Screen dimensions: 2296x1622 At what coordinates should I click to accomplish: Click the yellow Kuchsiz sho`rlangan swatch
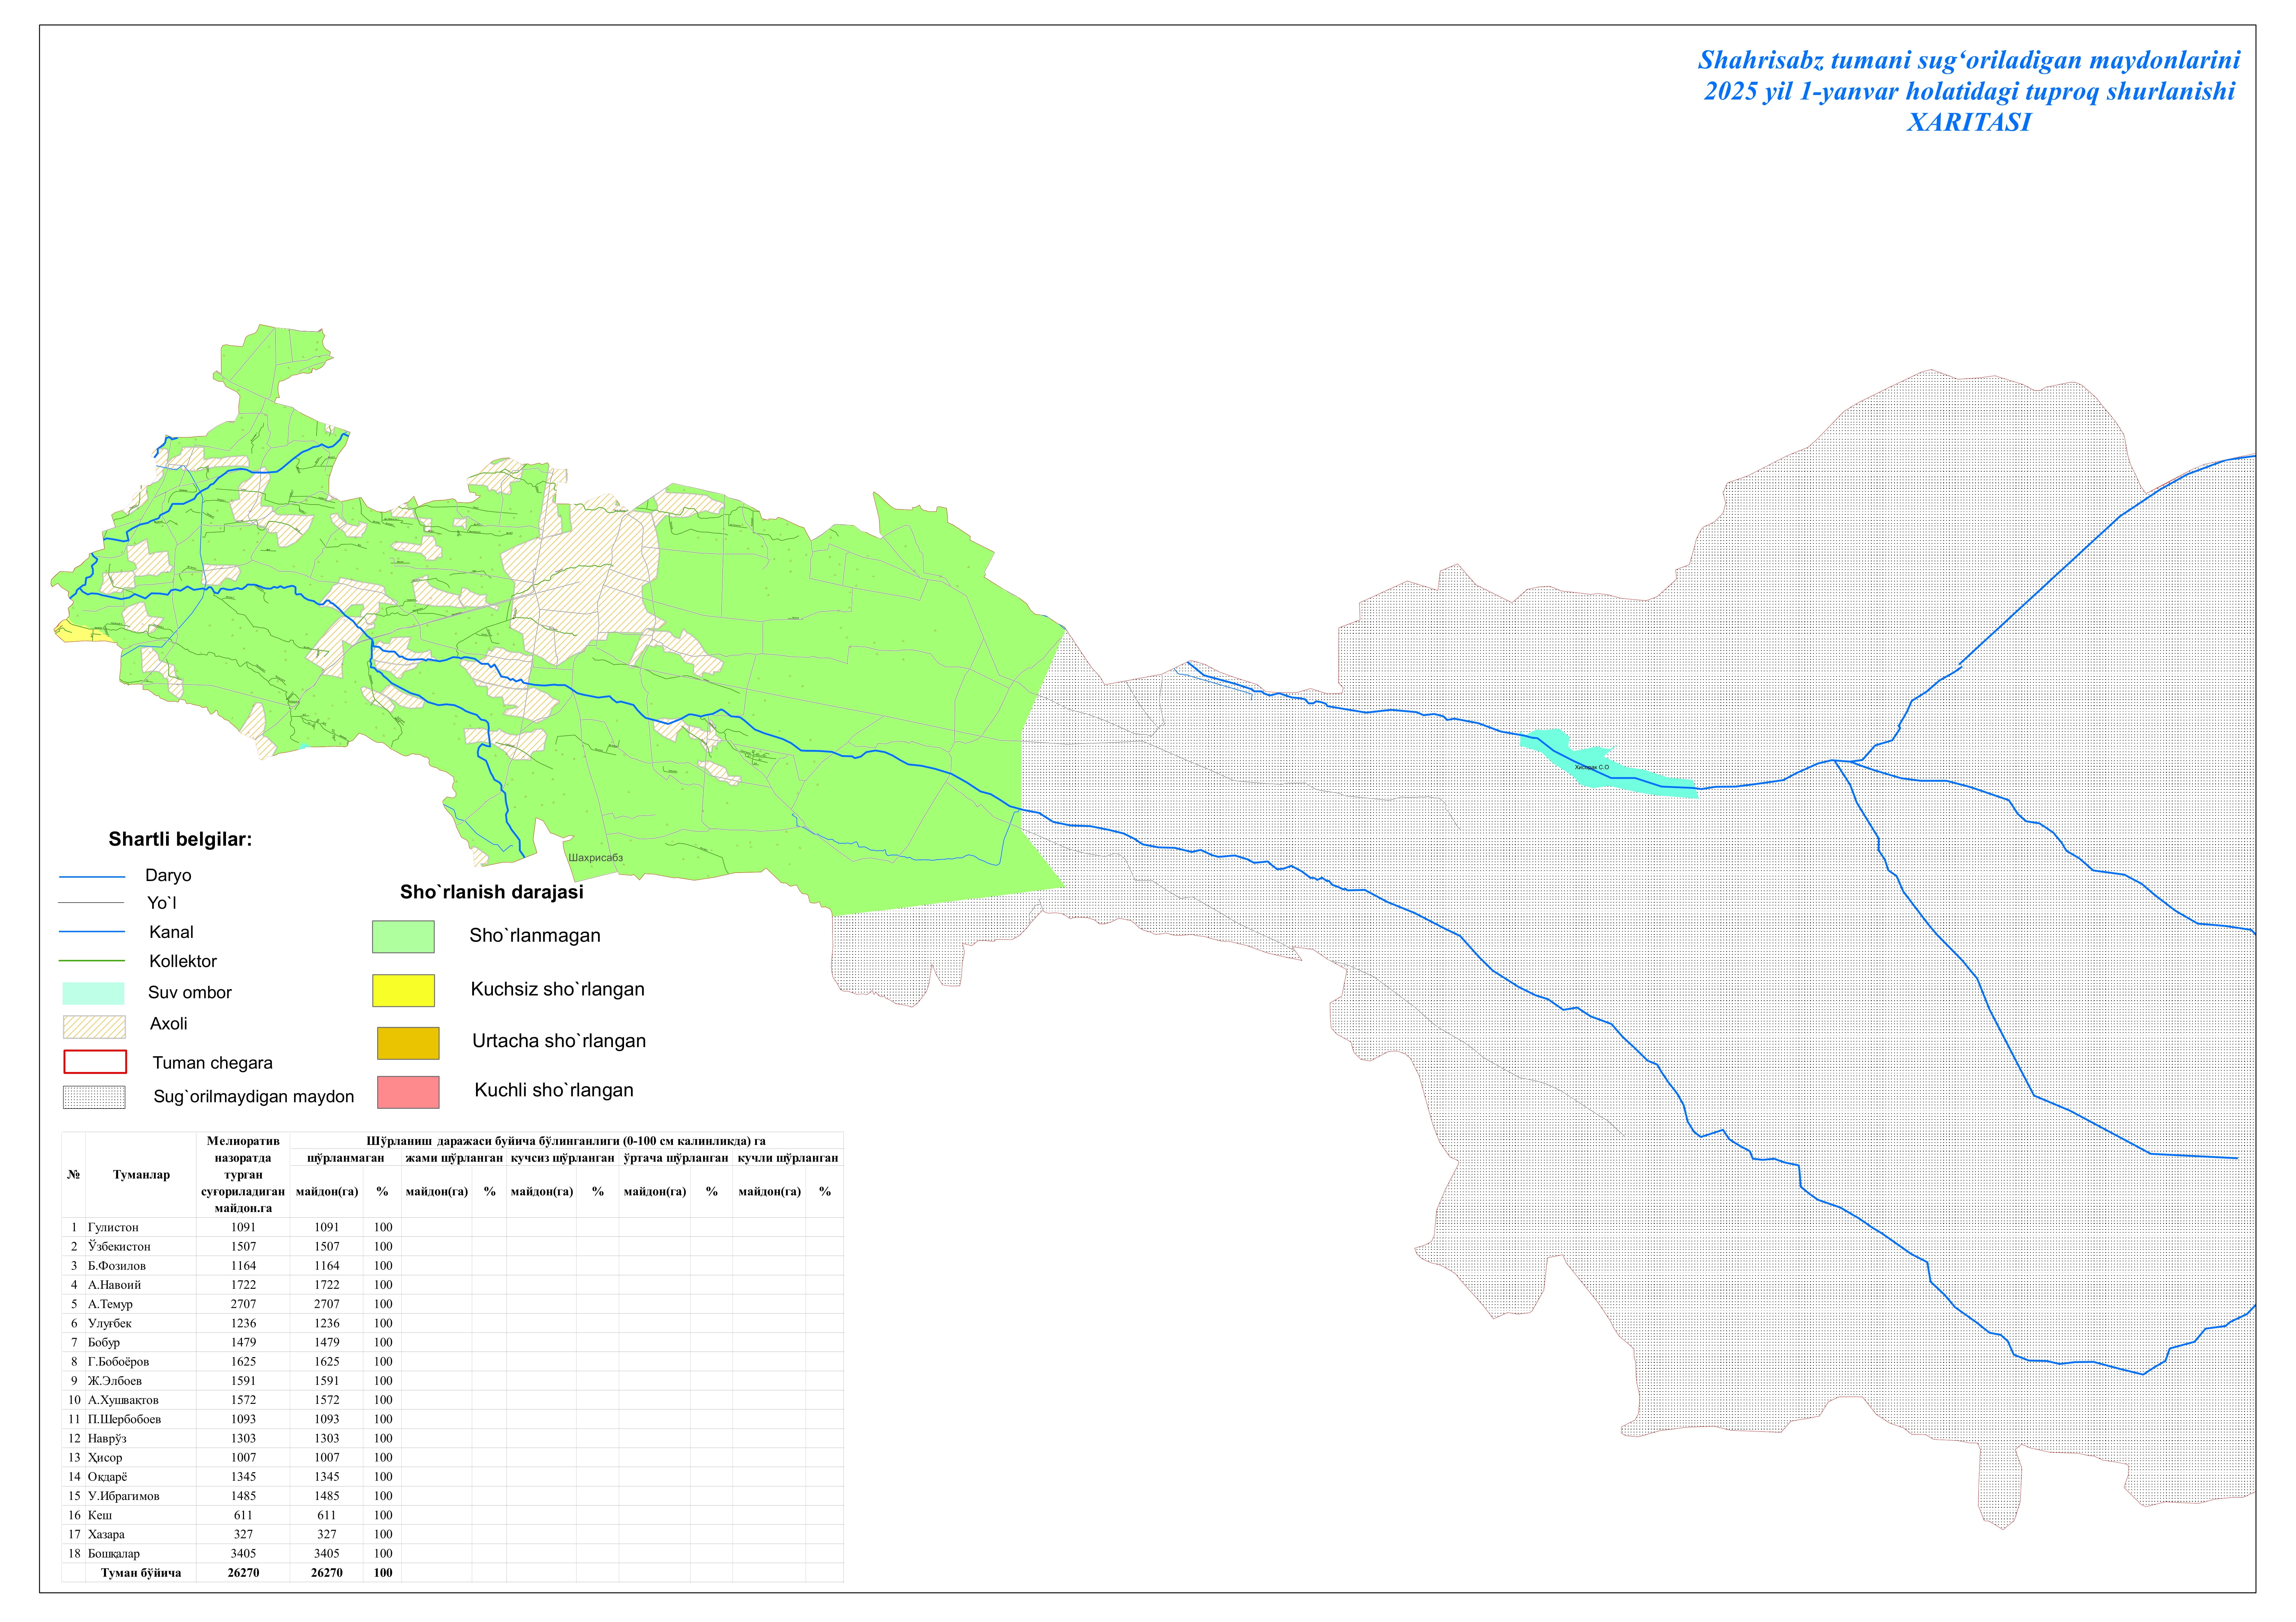pos(403,990)
